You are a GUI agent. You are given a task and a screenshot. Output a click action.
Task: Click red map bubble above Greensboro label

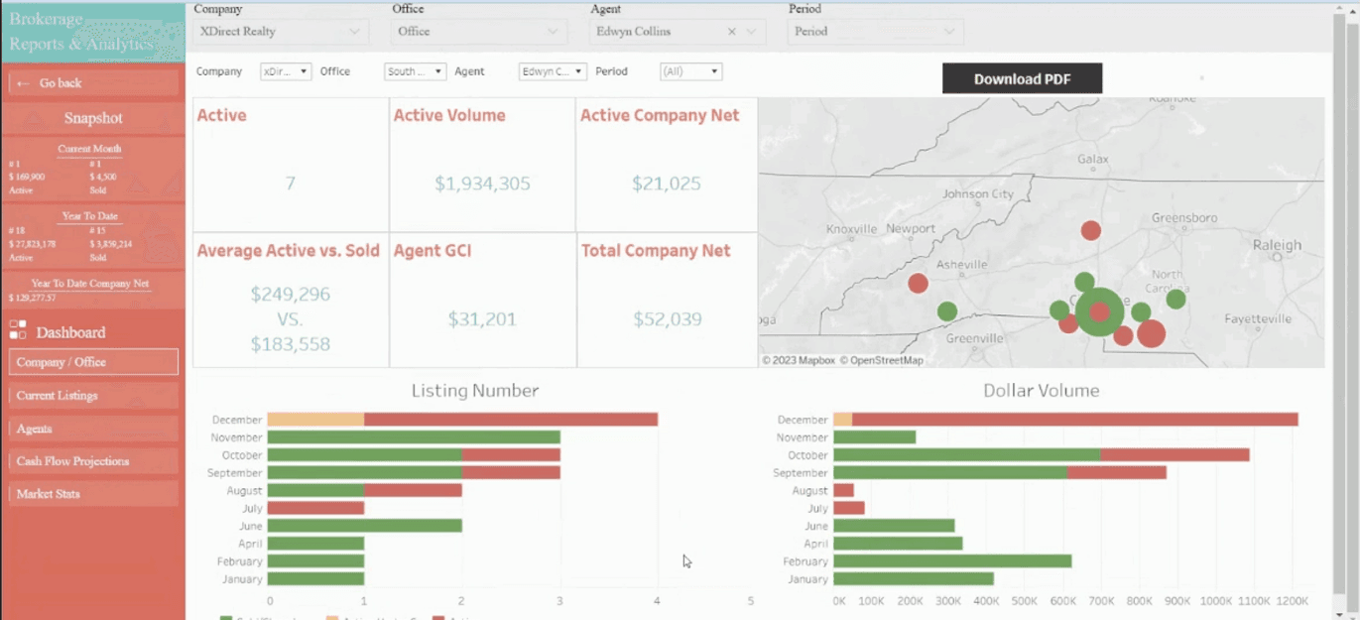[1091, 230]
